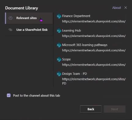
Task: Click the URL under Microsoft 365 learning pathways
Action: (x=94, y=50)
